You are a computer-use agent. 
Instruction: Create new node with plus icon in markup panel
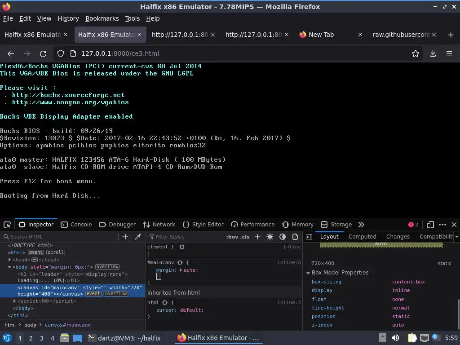(x=125, y=237)
